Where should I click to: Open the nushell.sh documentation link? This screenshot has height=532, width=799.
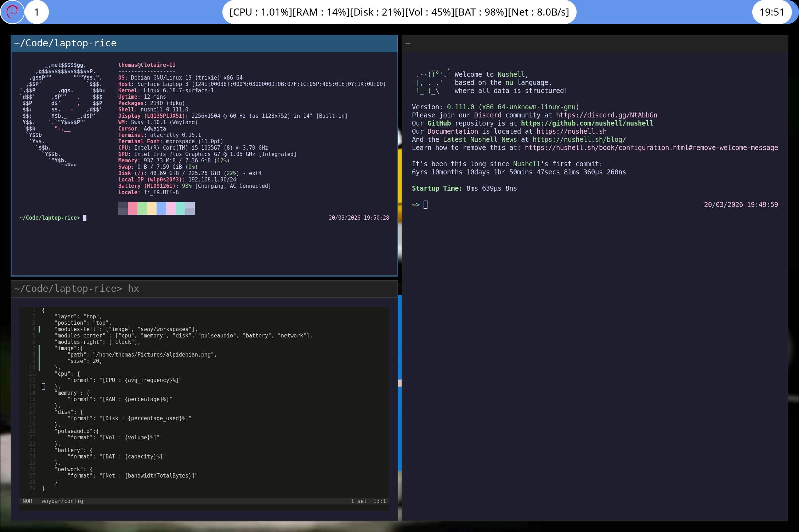click(x=571, y=131)
